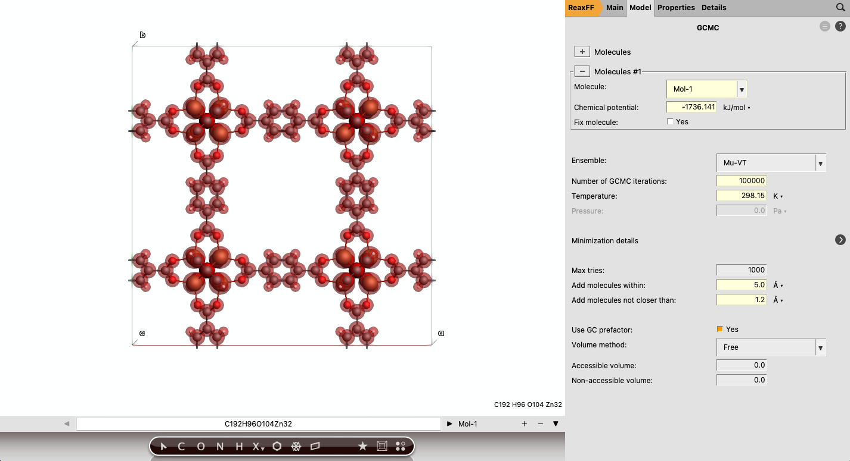Open the star favorites tool
This screenshot has height=461, width=850.
point(362,446)
